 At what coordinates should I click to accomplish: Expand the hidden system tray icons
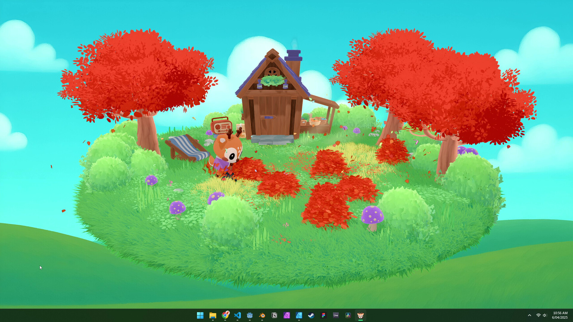[529, 315]
